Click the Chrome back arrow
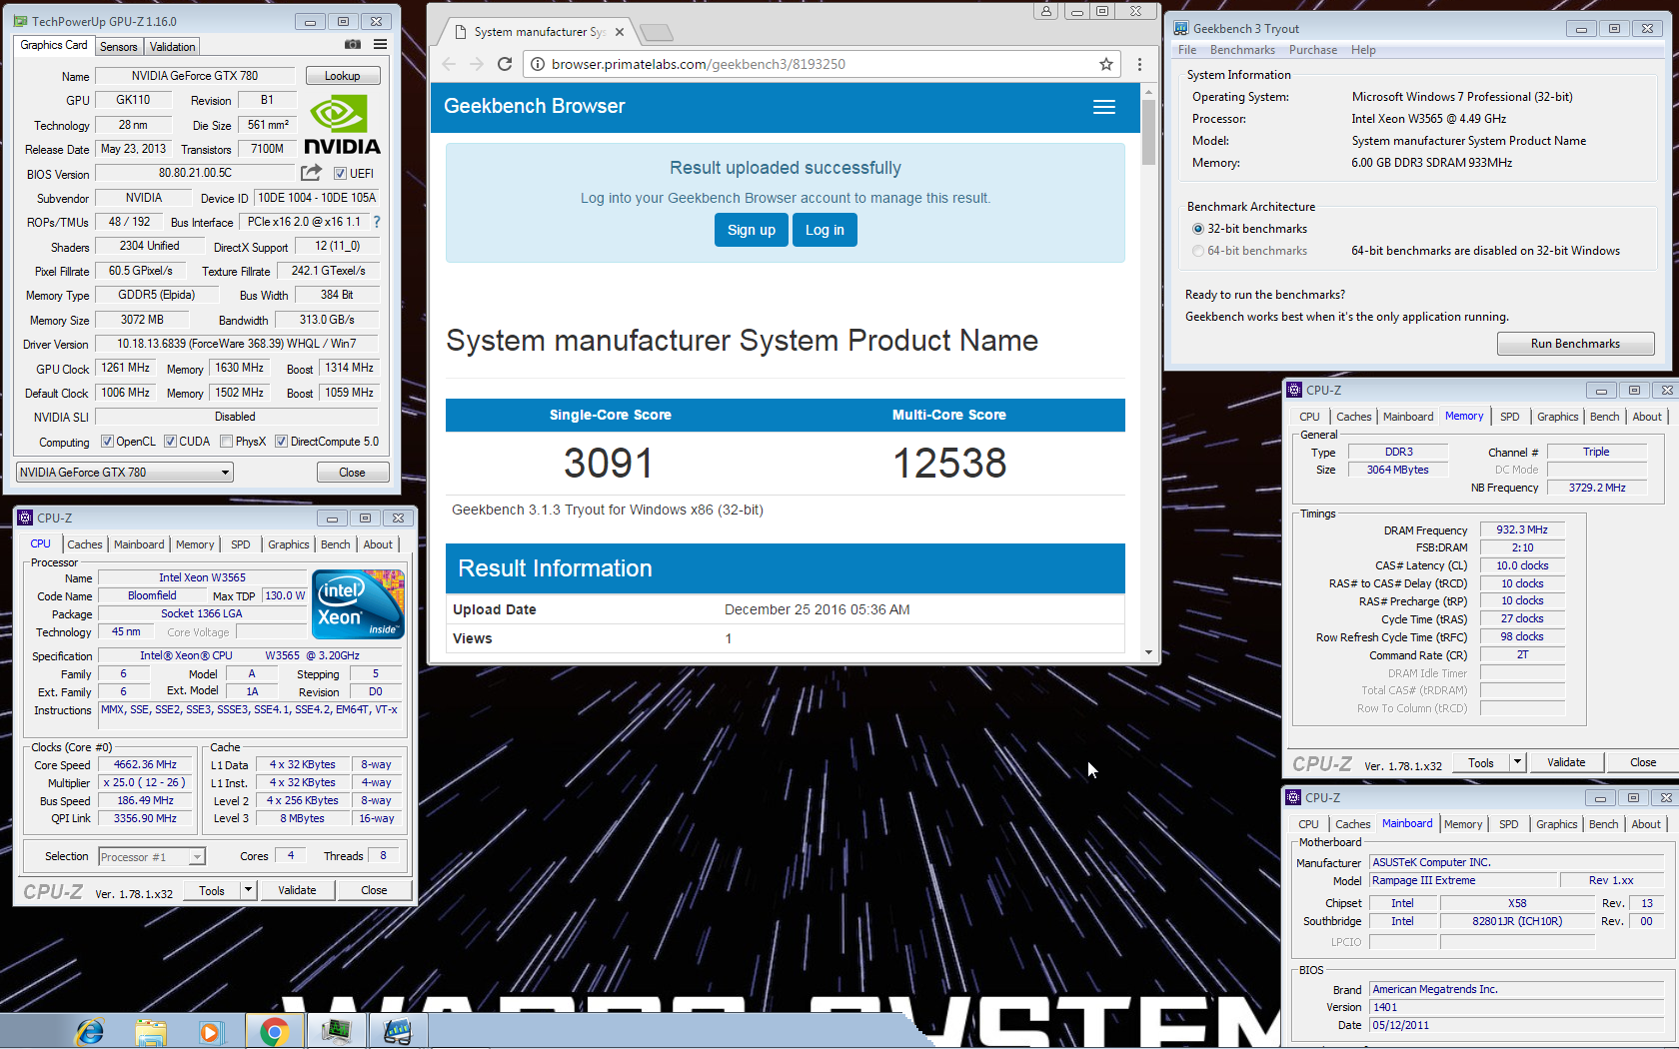The height and width of the screenshot is (1049, 1679). coord(449,64)
